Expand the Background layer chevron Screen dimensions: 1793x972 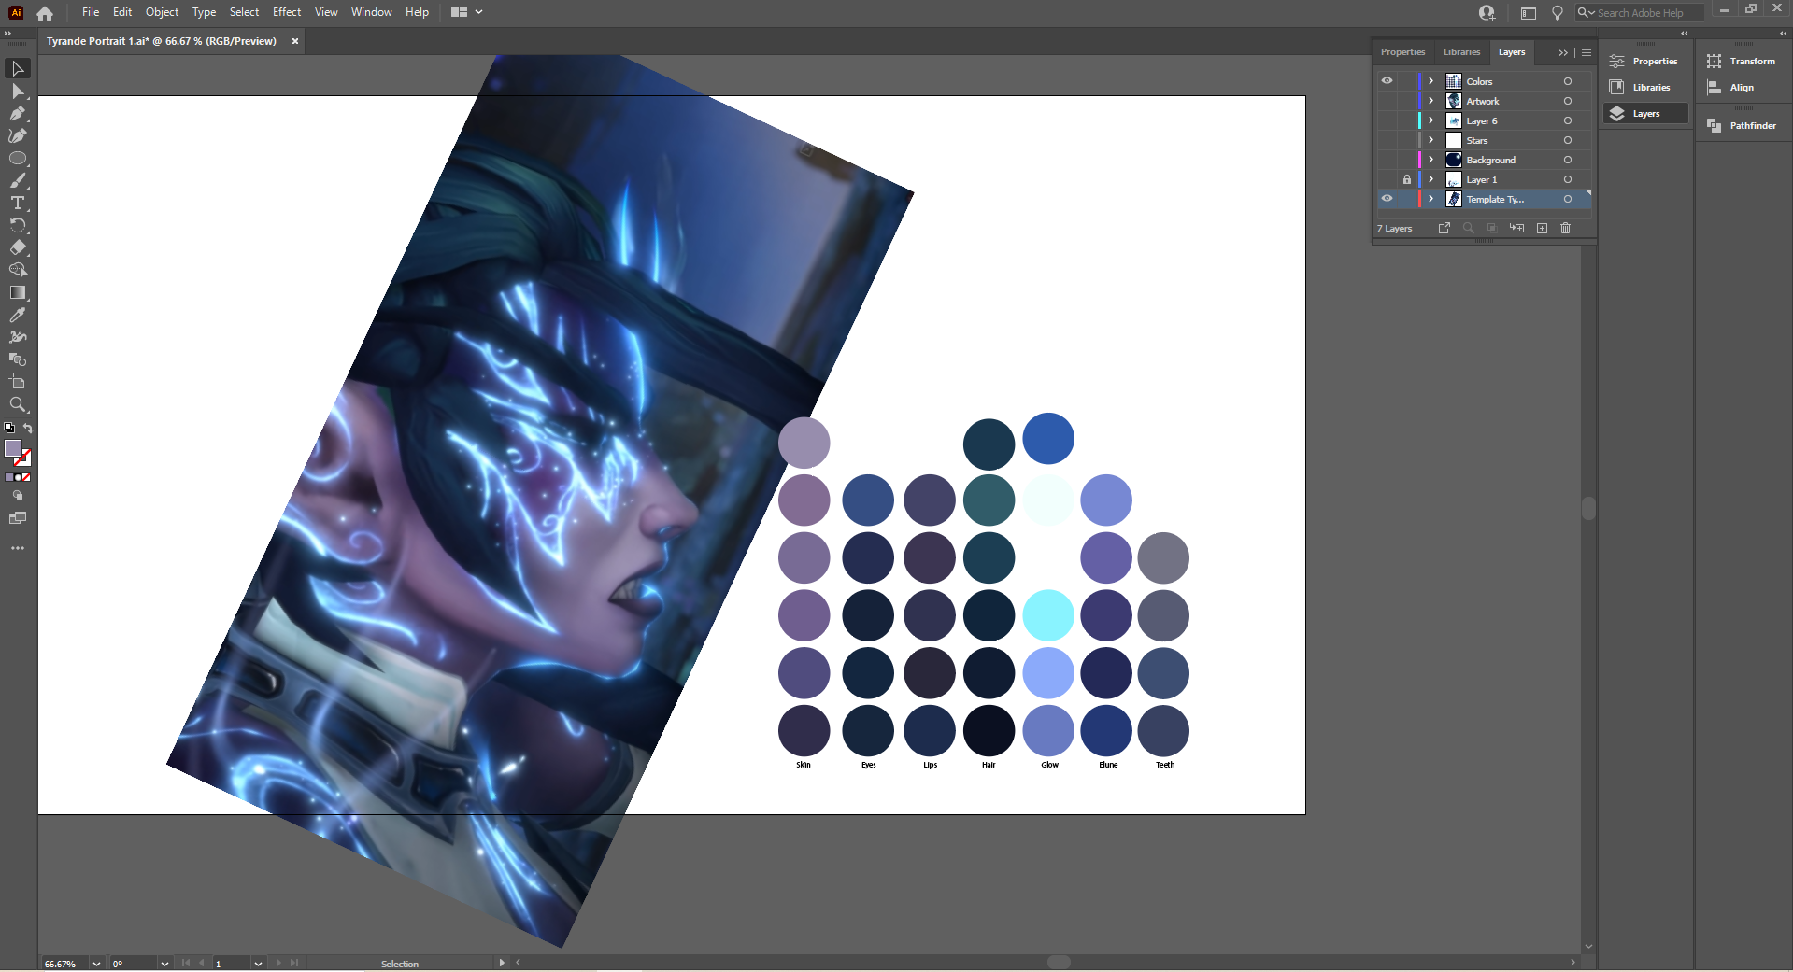click(1430, 160)
